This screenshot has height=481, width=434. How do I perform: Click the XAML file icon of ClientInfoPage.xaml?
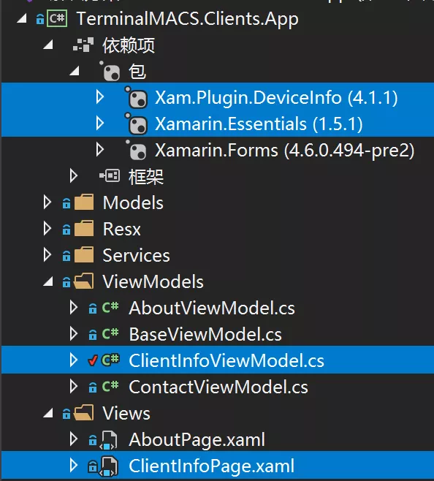[x=109, y=466]
